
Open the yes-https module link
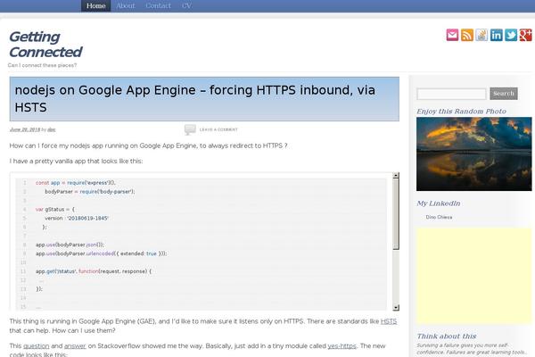(x=342, y=346)
